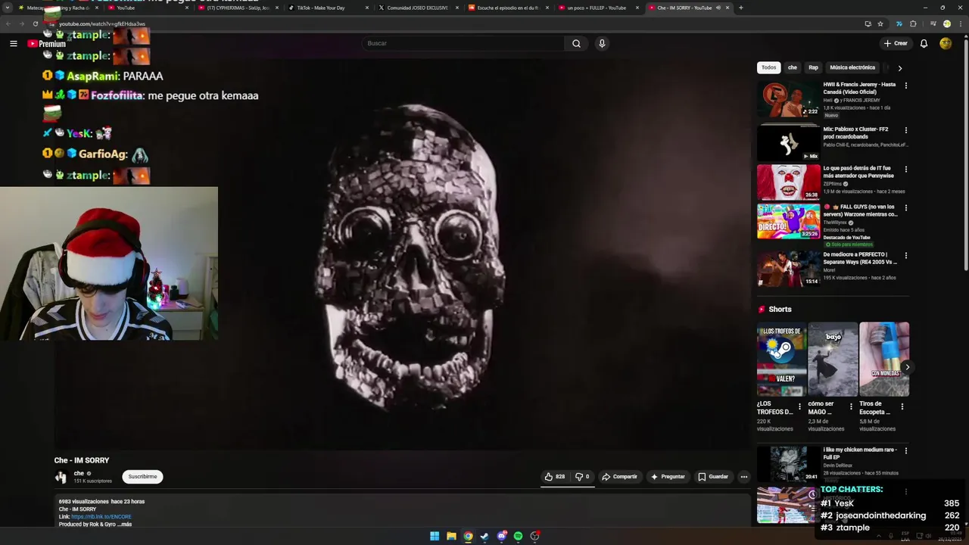Open the Crear upload menu
This screenshot has height=545, width=969.
tap(896, 43)
